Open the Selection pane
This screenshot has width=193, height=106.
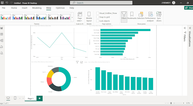tap(141, 15)
